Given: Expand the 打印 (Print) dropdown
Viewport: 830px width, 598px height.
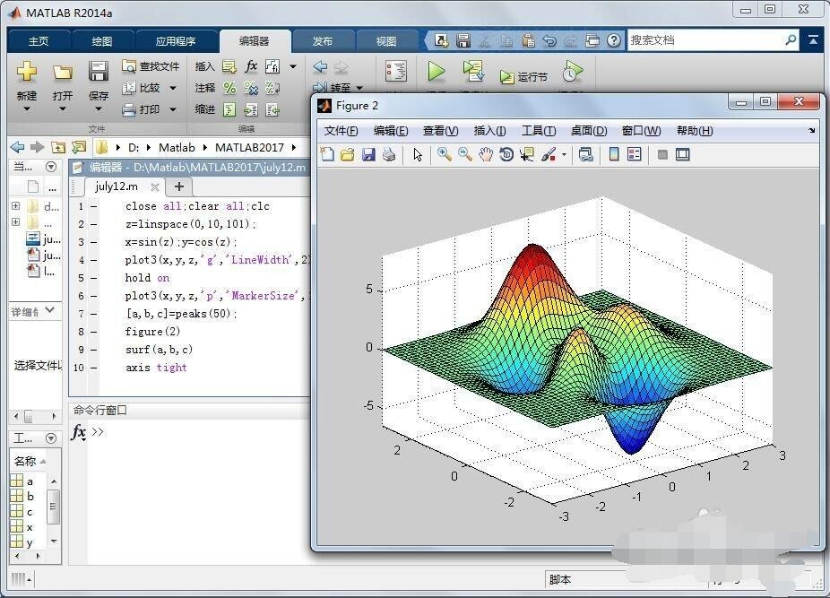Looking at the screenshot, I should (x=171, y=109).
